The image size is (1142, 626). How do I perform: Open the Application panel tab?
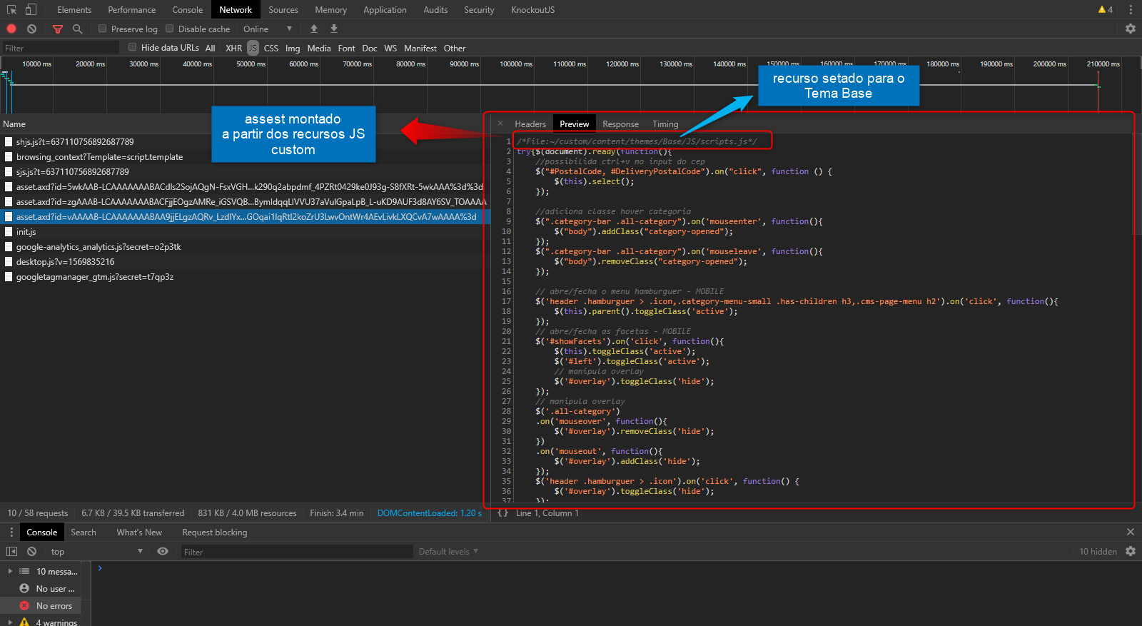385,10
